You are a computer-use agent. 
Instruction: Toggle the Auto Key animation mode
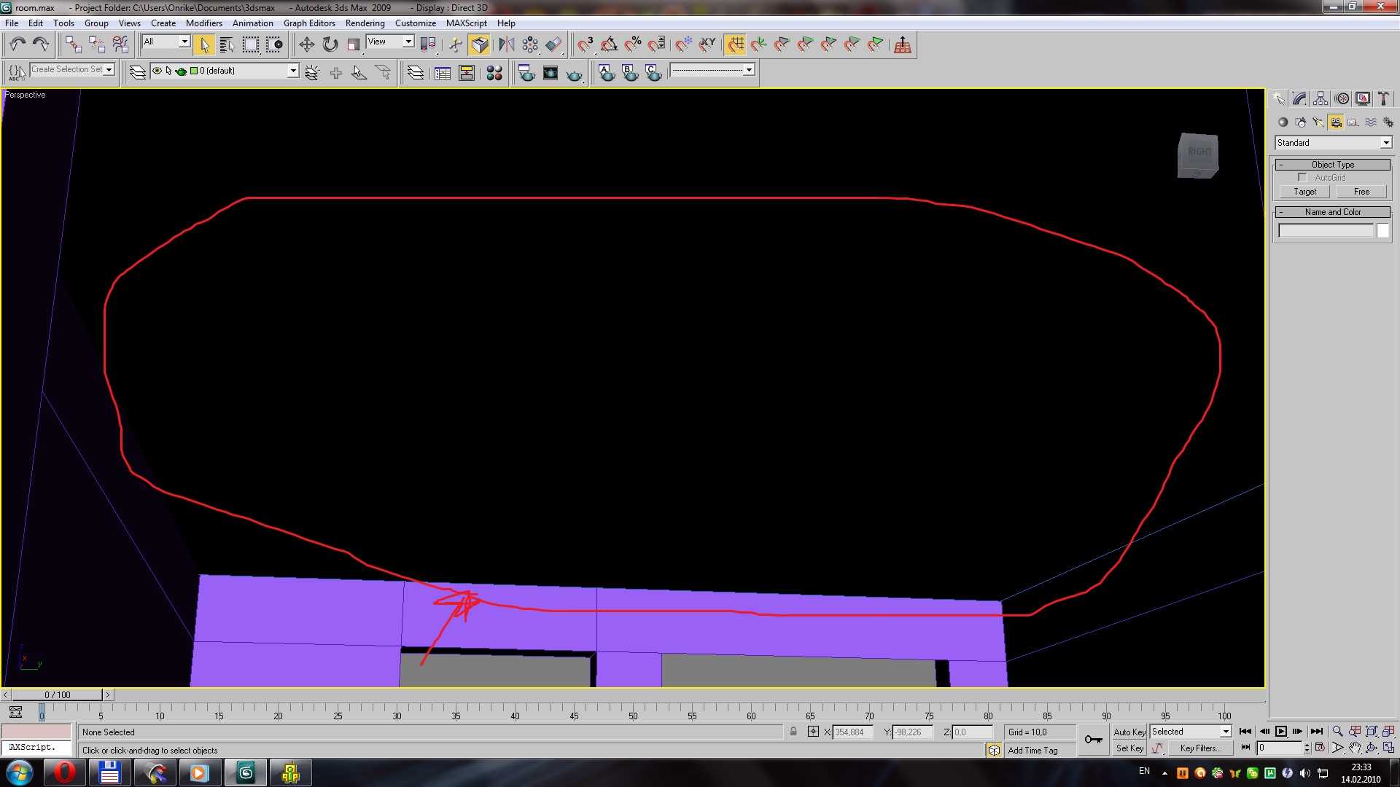click(1129, 732)
